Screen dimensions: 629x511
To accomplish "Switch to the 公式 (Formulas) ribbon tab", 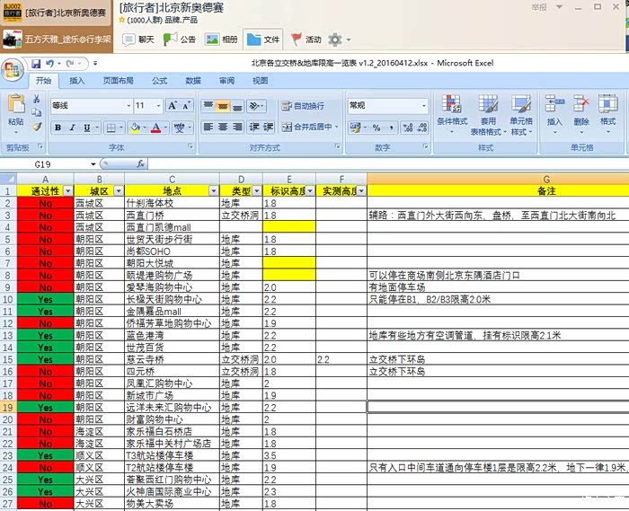I will point(159,81).
